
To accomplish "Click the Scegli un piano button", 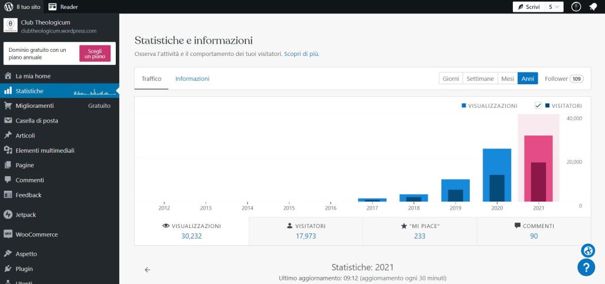I will 95,54.
